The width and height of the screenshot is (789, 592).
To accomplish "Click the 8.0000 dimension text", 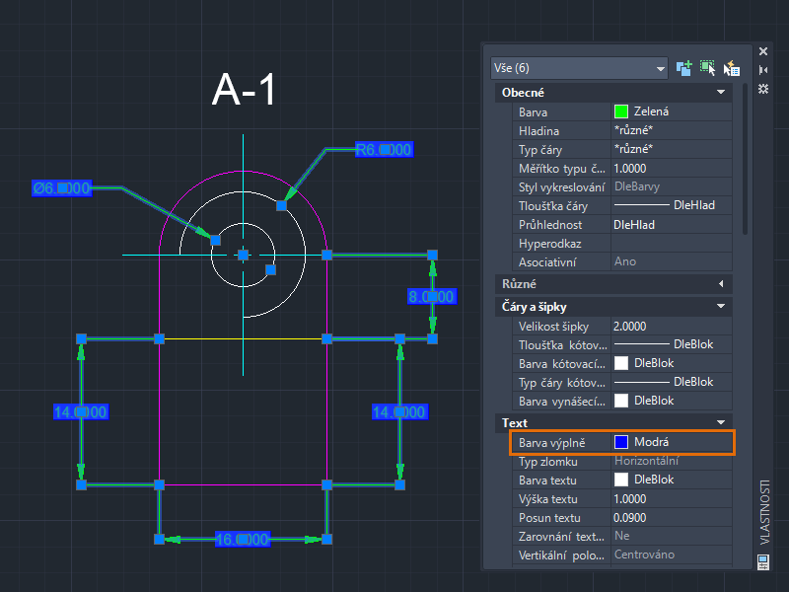I will [432, 297].
